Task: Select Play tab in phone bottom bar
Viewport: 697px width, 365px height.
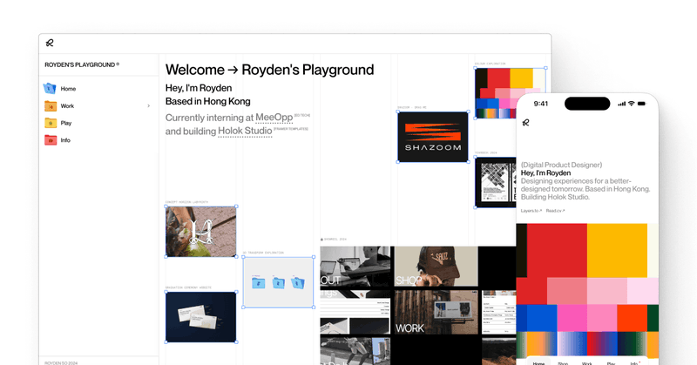Action: [x=612, y=363]
